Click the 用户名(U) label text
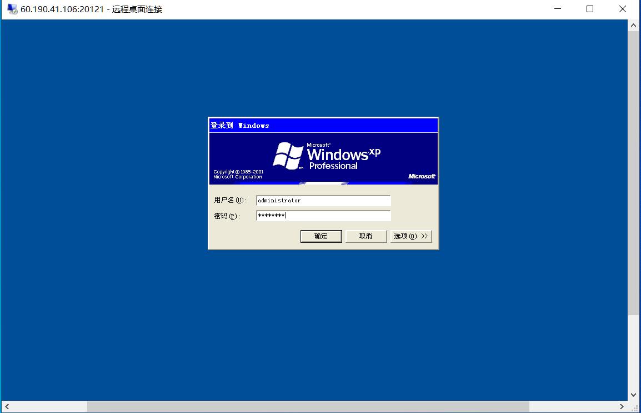The width and height of the screenshot is (641, 413). click(230, 200)
